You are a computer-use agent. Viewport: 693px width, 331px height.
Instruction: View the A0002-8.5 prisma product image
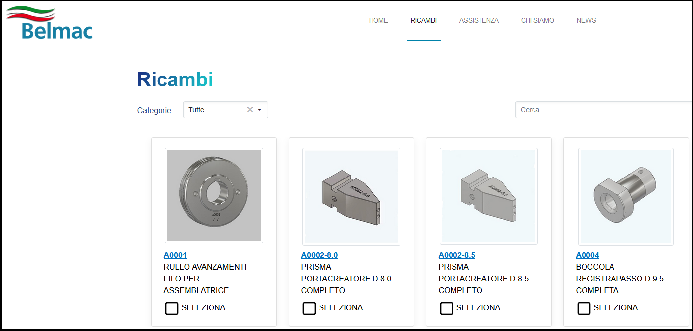[488, 196]
